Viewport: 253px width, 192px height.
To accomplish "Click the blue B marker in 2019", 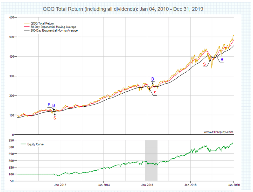I will point(222,60).
